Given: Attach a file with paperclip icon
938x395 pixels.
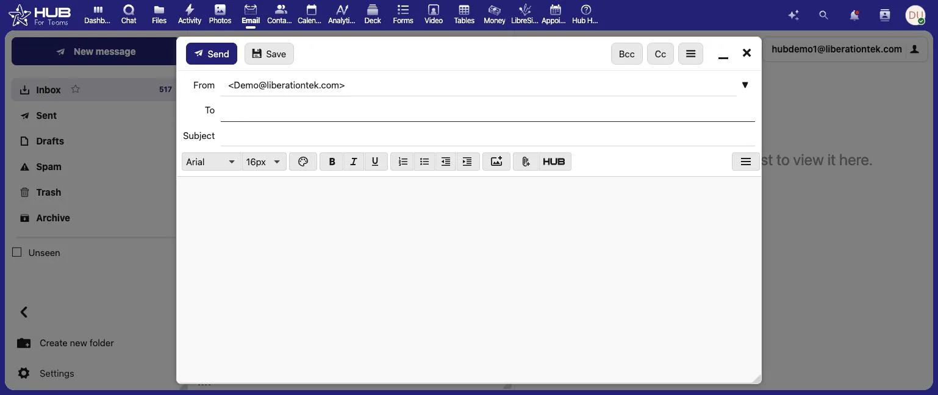Looking at the screenshot, I should (526, 162).
